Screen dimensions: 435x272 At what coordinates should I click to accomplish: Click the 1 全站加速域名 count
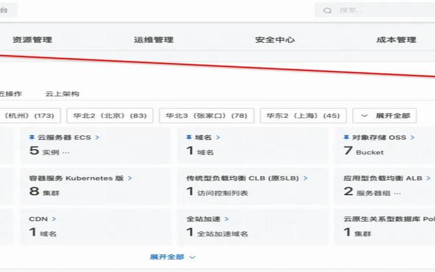click(x=217, y=232)
